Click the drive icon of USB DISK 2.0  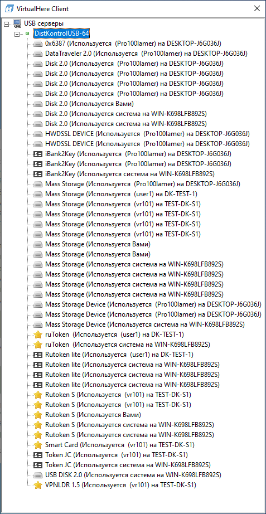tap(38, 475)
